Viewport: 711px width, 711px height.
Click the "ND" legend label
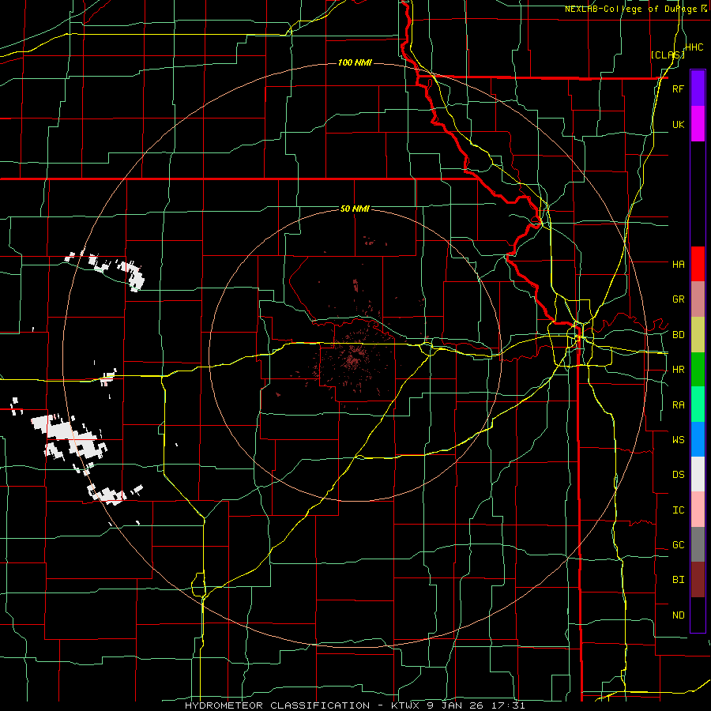678,615
